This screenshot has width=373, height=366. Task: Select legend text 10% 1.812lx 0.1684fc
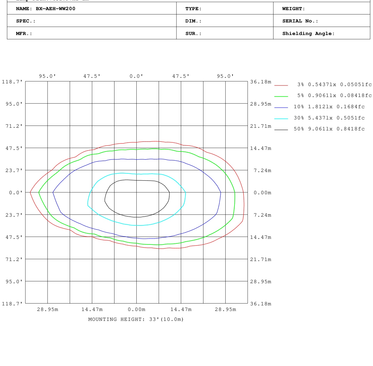point(329,107)
